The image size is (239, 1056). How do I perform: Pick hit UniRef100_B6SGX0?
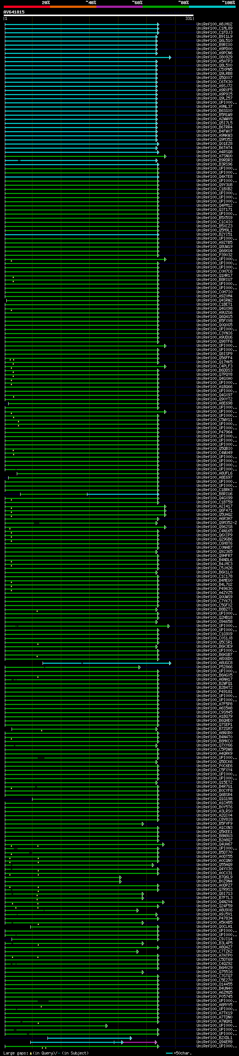214,111
